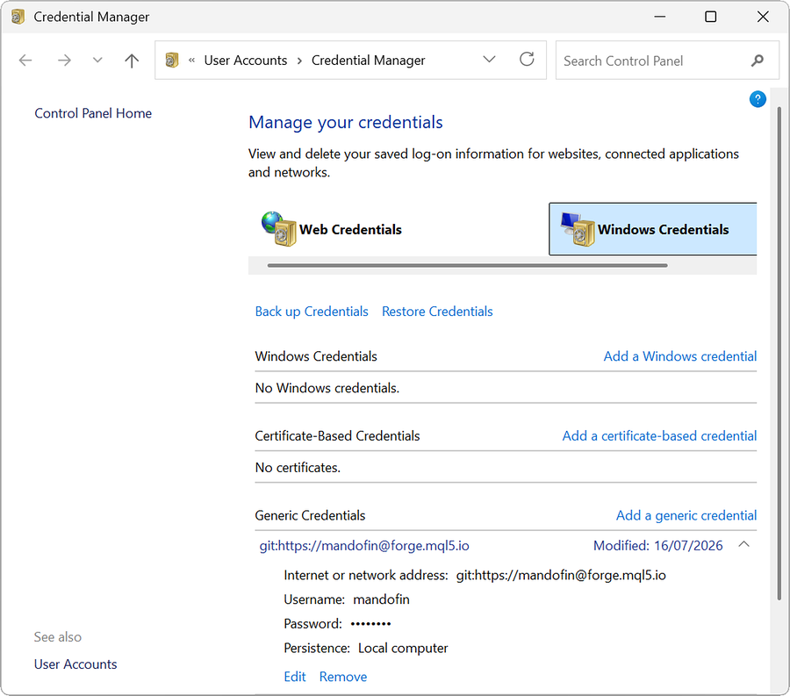Screen dimensions: 790x696
Task: Click the vertical scrollbar on the right
Action: click(779, 353)
